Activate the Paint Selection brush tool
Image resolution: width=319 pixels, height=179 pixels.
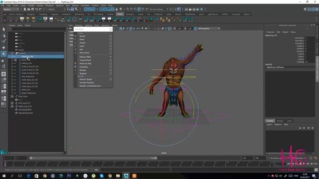point(3,42)
